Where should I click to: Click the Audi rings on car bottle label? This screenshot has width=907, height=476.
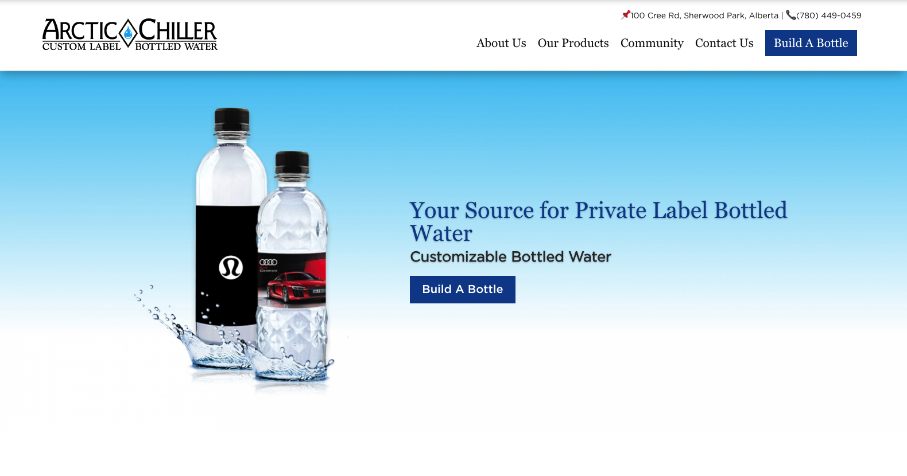coord(268,262)
